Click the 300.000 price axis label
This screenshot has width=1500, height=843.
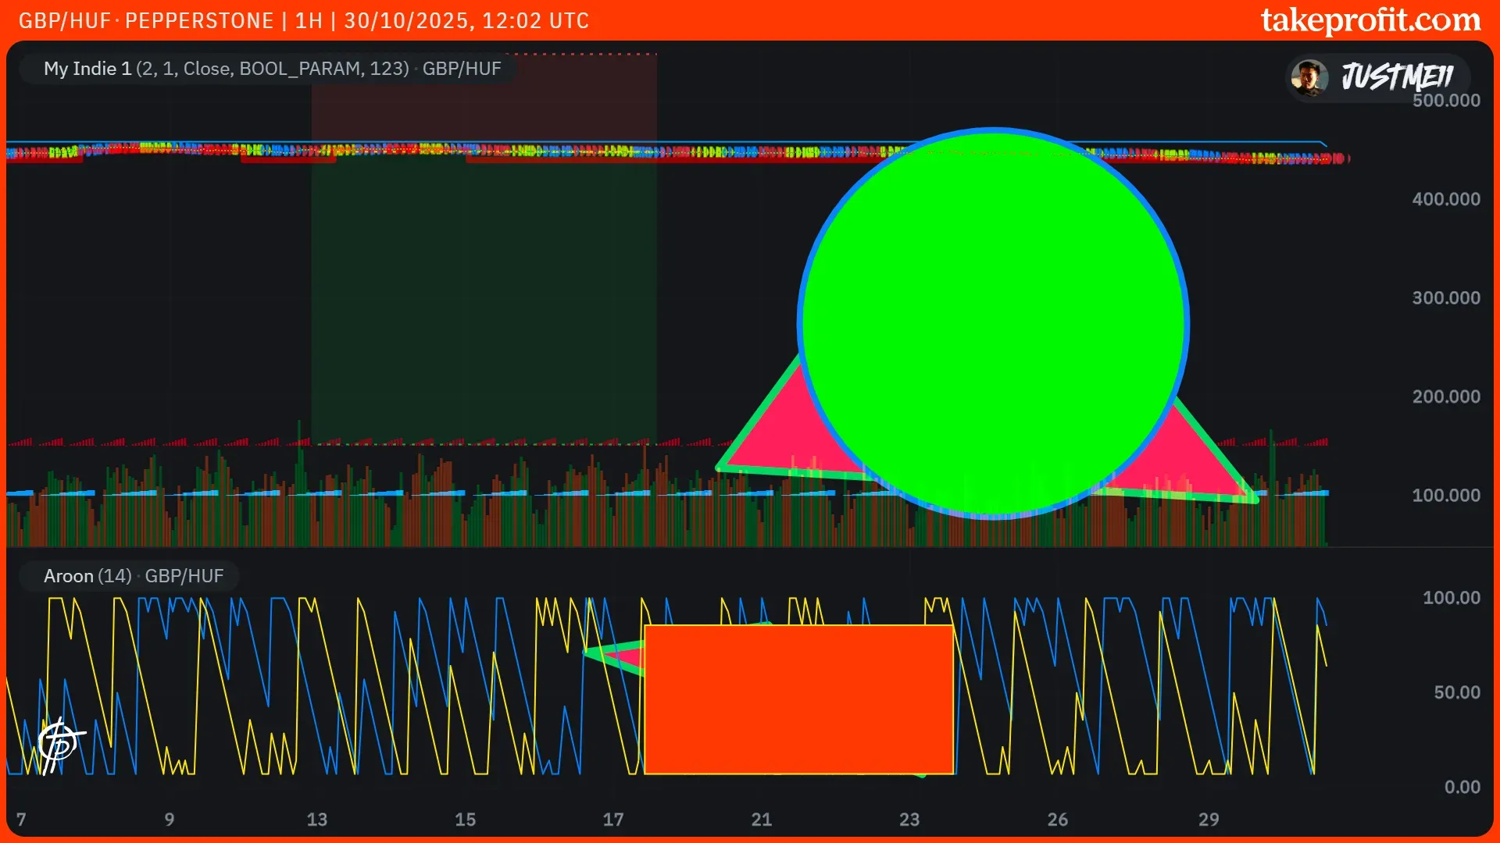1445,298
